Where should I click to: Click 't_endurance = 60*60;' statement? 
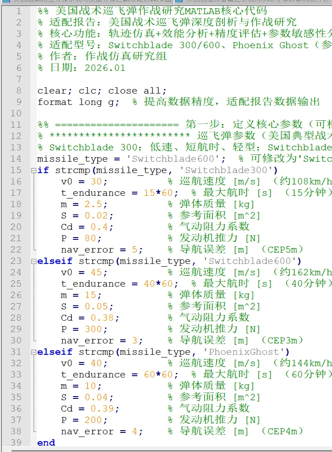(119, 375)
